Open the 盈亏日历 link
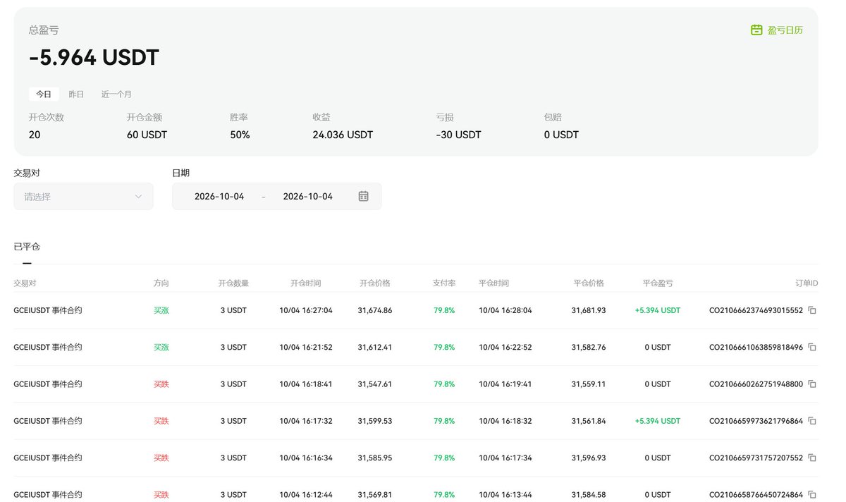The width and height of the screenshot is (846, 502). 785,30
